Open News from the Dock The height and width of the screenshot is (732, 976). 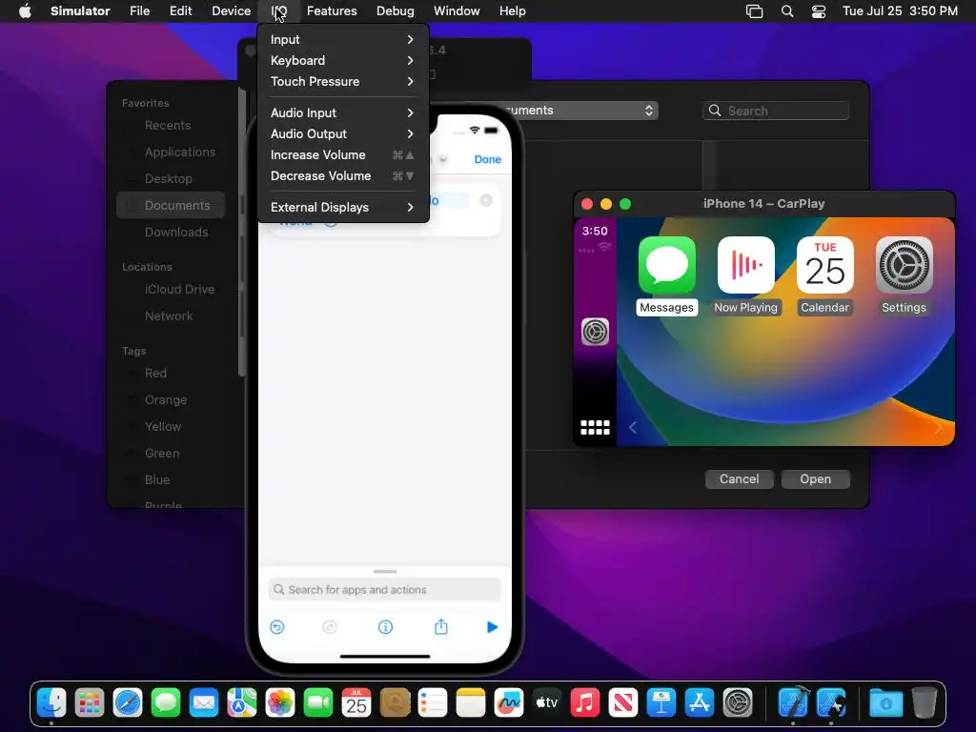click(623, 703)
